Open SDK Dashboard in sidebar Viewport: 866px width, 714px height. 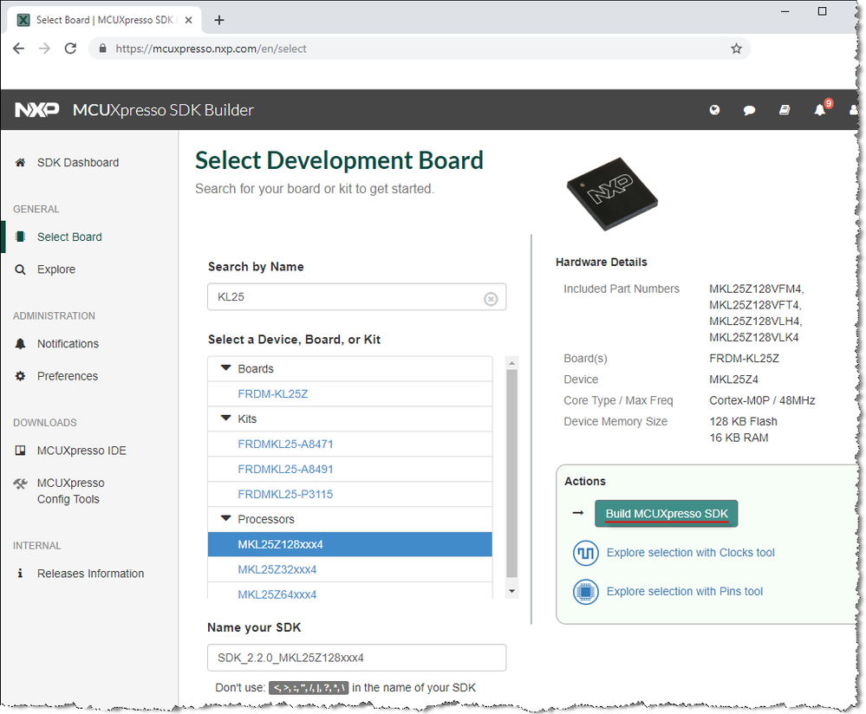point(78,162)
